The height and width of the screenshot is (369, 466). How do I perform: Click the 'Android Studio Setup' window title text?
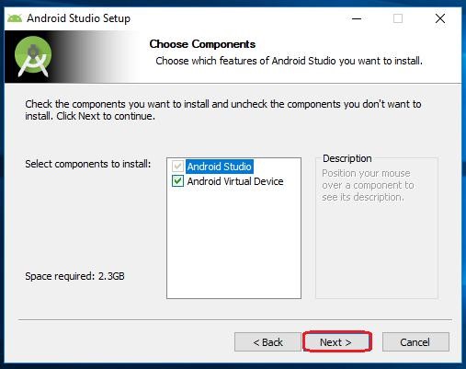coord(78,18)
